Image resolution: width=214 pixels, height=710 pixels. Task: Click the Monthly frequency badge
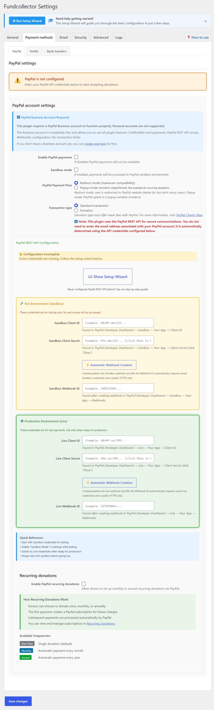coord(26,650)
